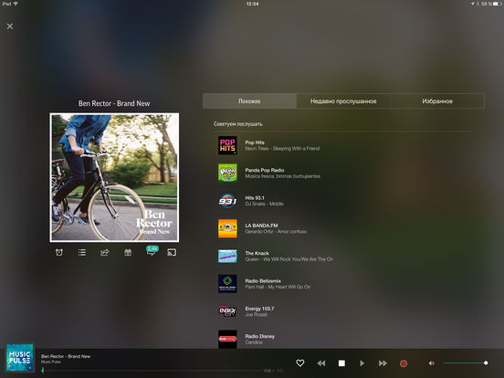The height and width of the screenshot is (378, 504).
Task: Click the 'Ben Rector - Brand New' title above cover
Action: (x=114, y=103)
